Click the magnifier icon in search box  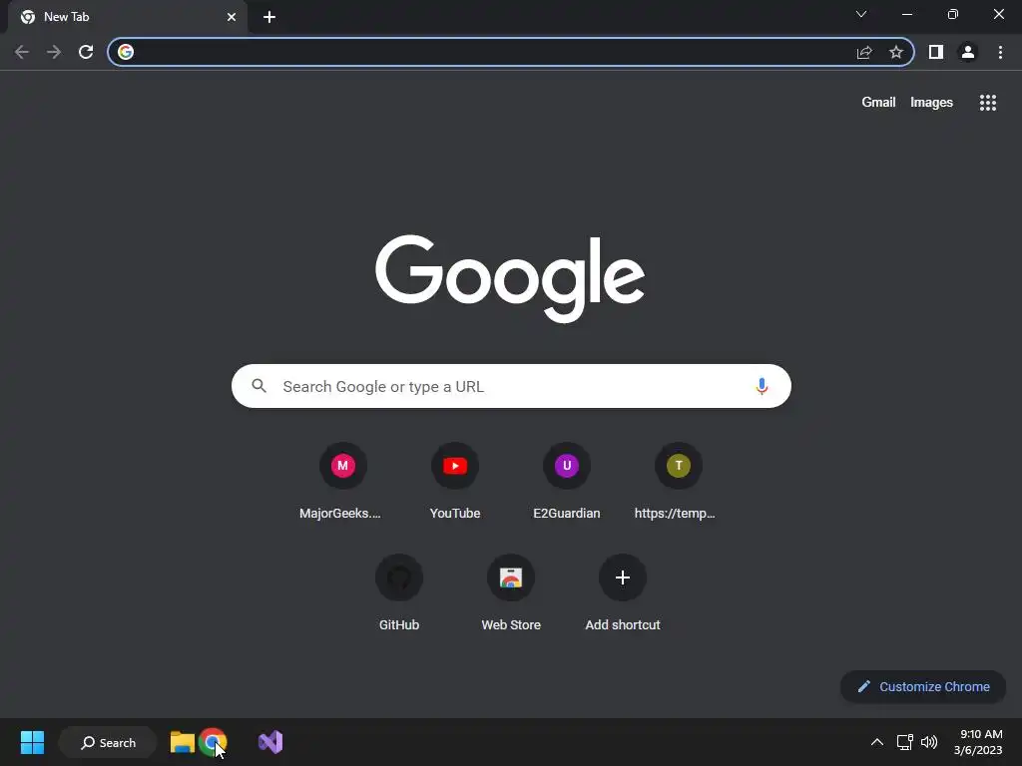[x=258, y=386]
